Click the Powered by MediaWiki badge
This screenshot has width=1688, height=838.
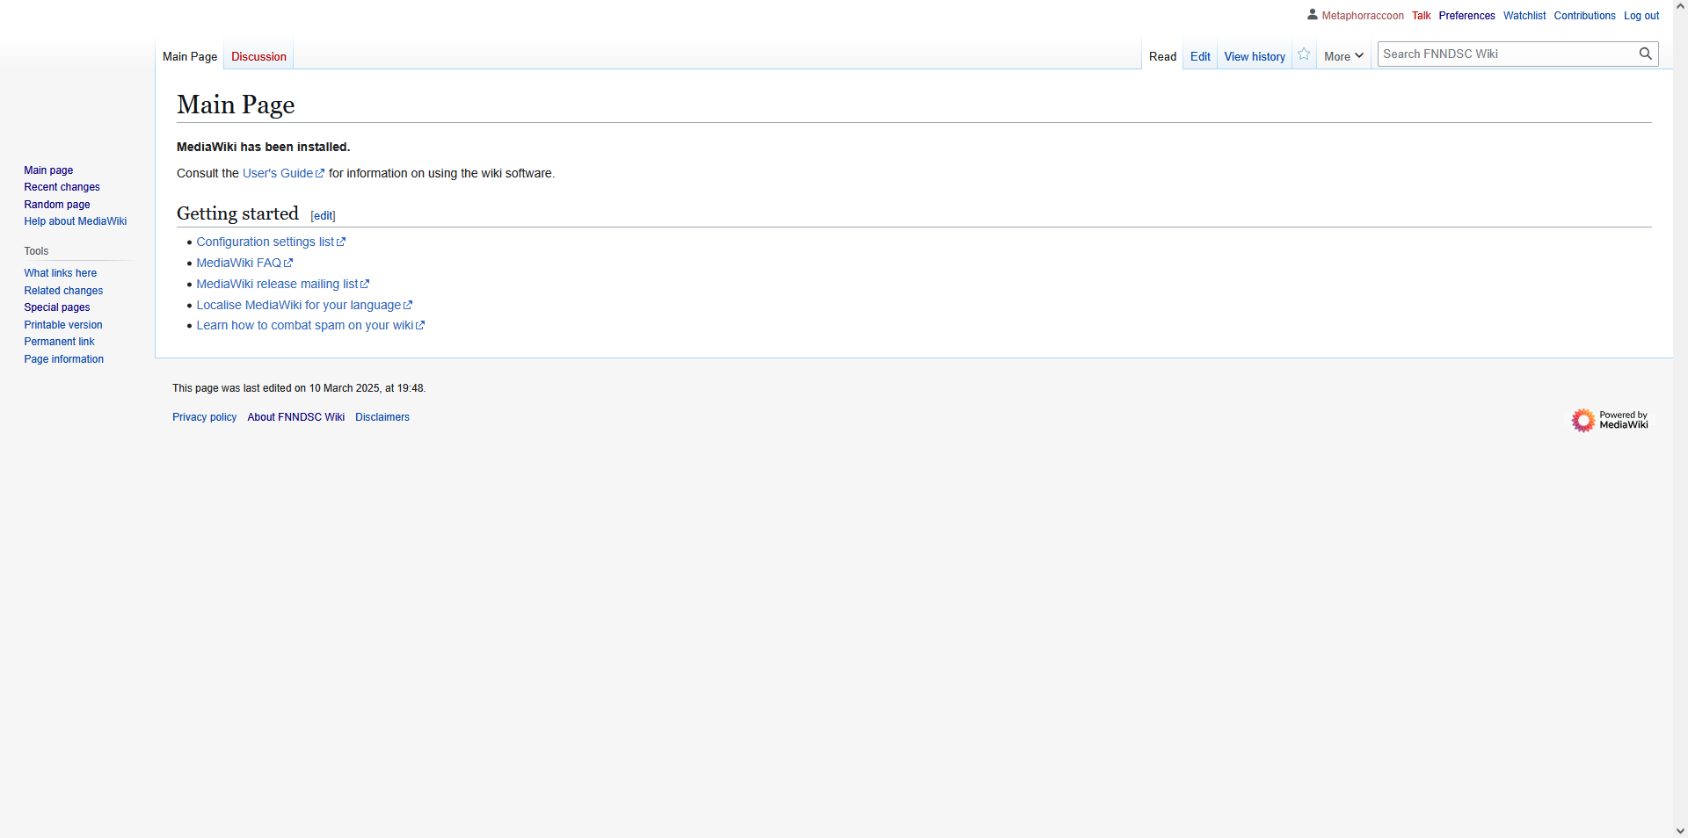[x=1610, y=420]
